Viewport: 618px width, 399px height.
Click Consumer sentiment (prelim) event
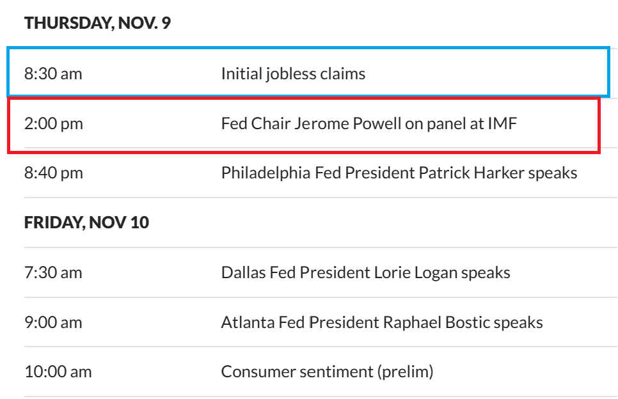click(x=327, y=372)
